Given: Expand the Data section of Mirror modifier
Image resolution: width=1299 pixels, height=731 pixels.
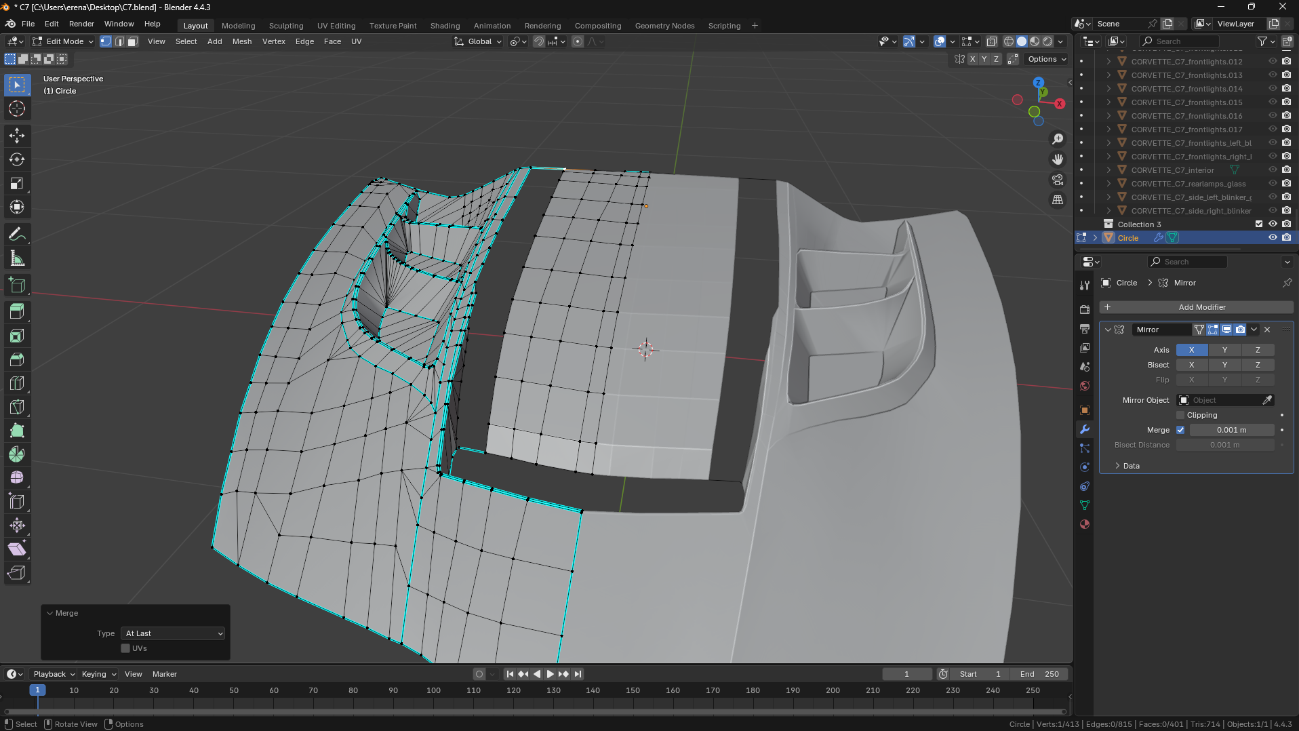Looking at the screenshot, I should point(1131,466).
